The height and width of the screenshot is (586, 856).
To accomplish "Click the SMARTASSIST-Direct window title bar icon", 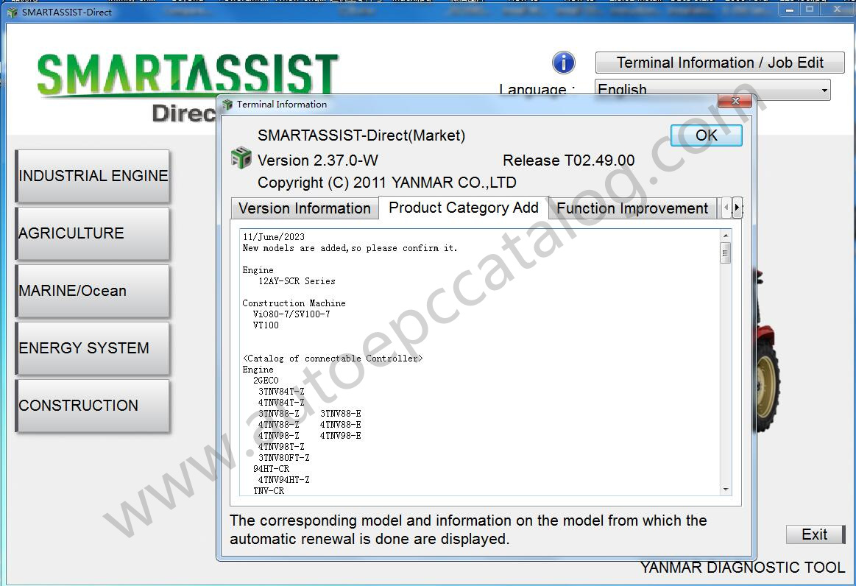I will tap(12, 13).
